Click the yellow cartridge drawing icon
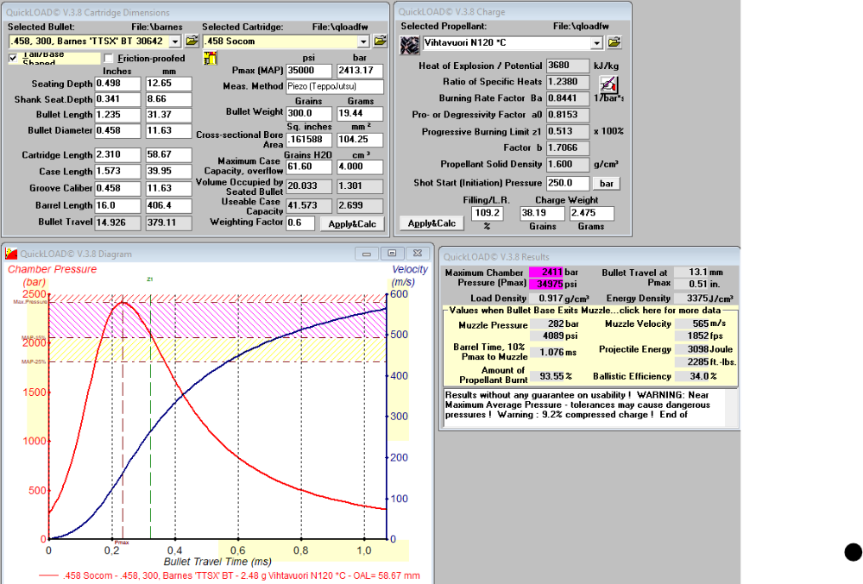The image size is (863, 584). point(210,59)
